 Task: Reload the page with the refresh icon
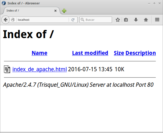pyautogui.click(x=73, y=20)
